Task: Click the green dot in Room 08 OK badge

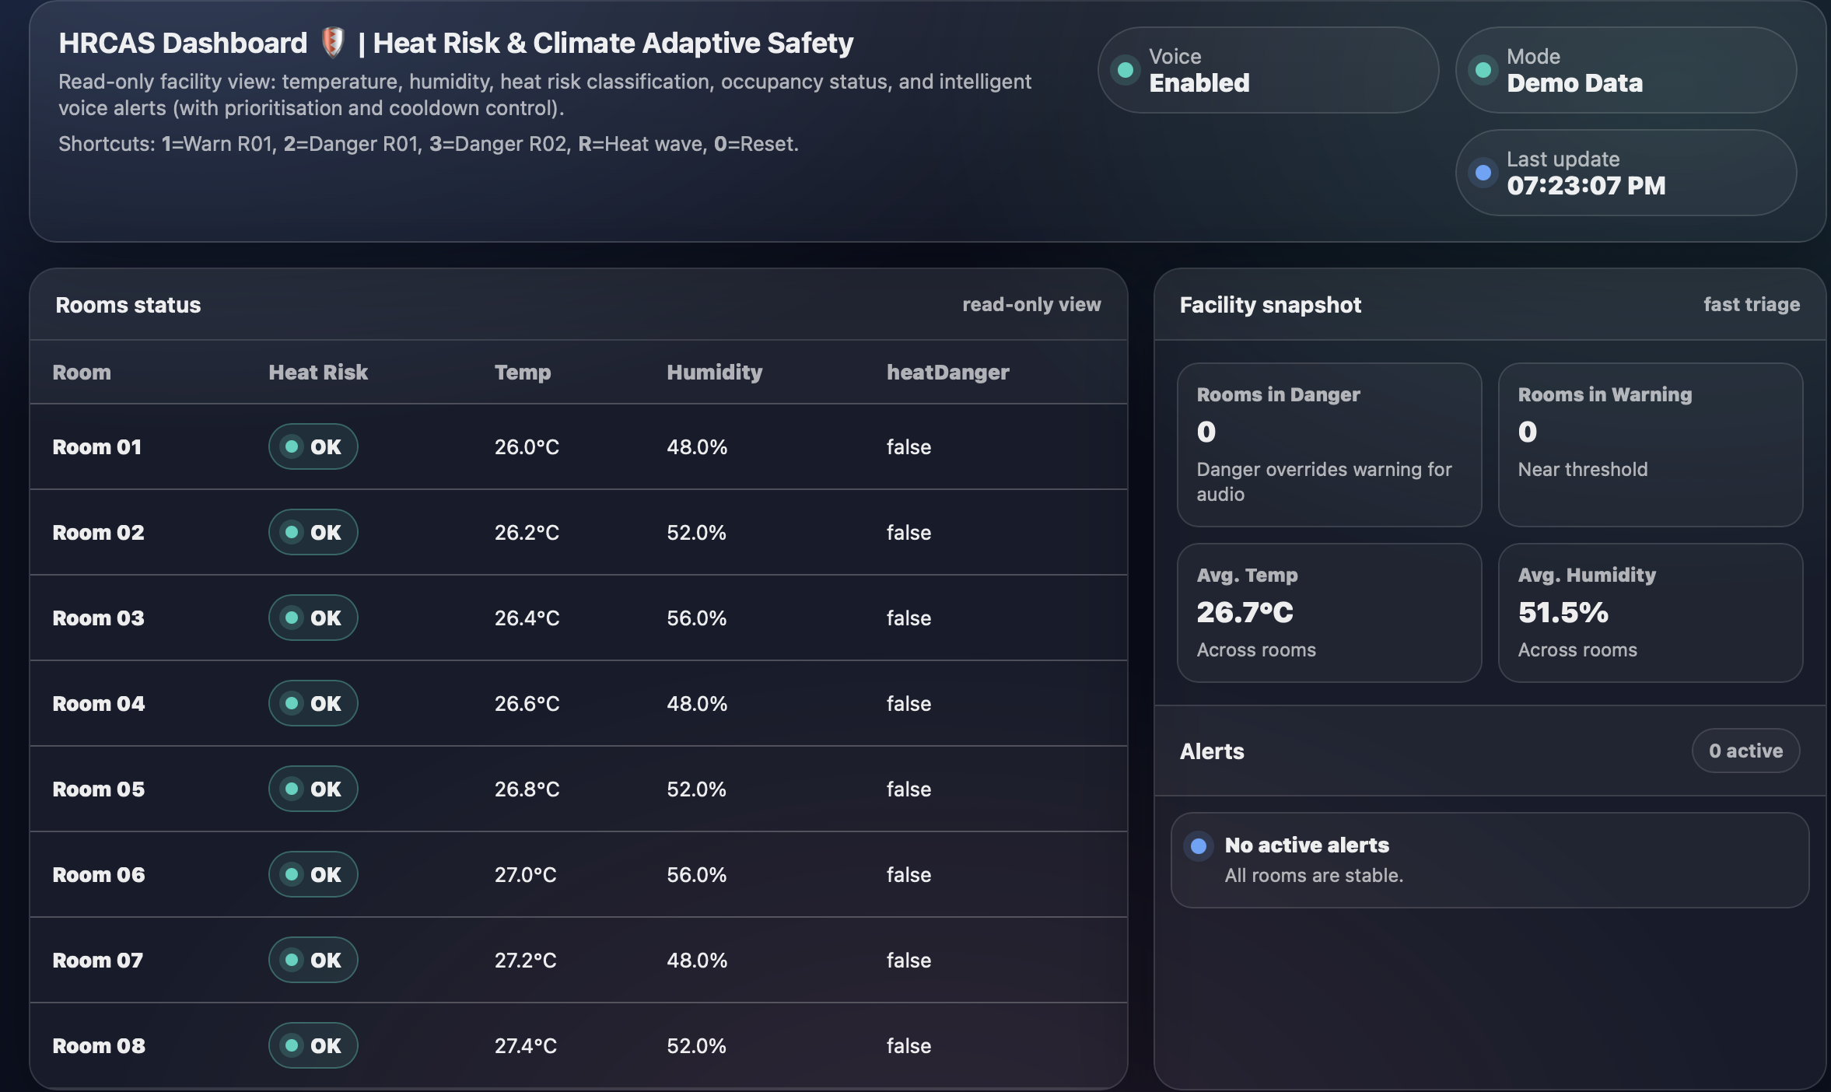Action: pos(292,1045)
